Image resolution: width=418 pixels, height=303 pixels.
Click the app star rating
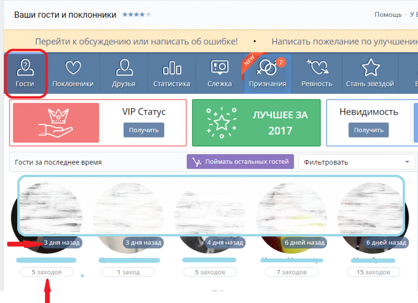[x=136, y=15]
